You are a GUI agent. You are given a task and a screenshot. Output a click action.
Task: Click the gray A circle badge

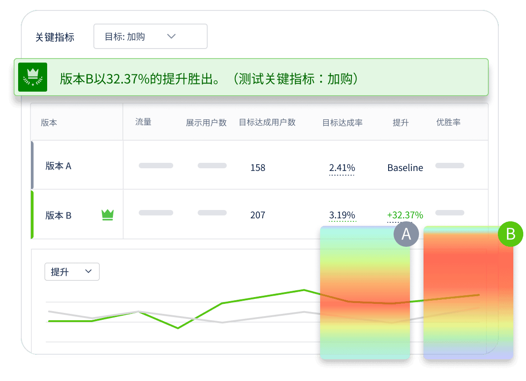406,234
